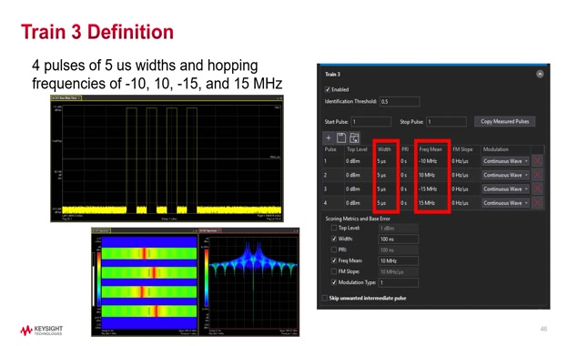Open Modulation dropdown for pulse 2
Viewport: 568px width, 346px height.
(506, 175)
